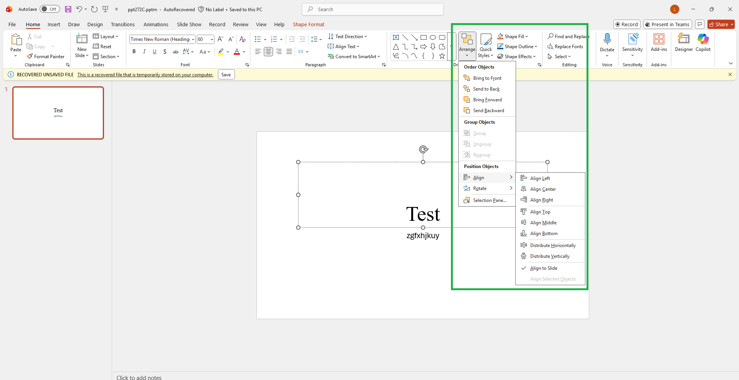The image size is (739, 380).
Task: Click the Record button at top right
Action: coord(627,24)
